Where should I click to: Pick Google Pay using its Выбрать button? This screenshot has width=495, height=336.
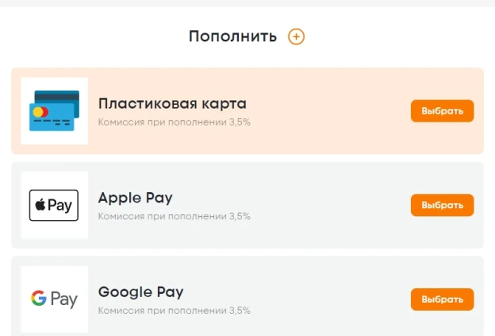click(x=442, y=299)
